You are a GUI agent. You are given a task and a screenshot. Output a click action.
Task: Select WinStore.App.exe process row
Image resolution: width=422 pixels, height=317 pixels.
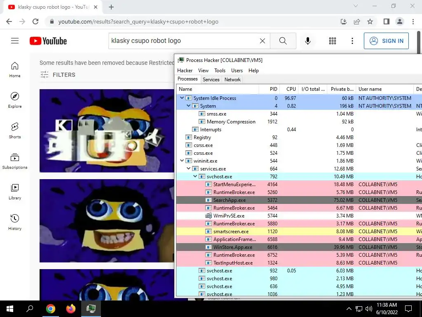[299, 247]
